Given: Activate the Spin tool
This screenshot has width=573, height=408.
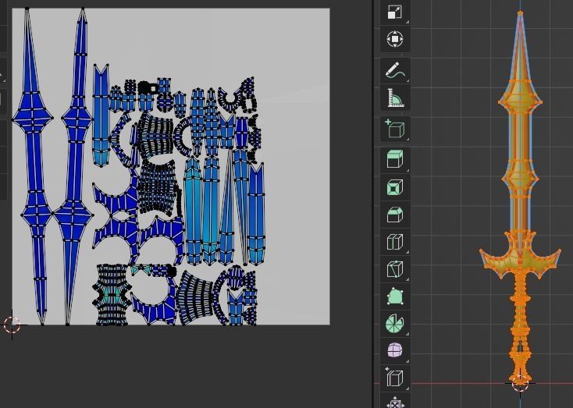Looking at the screenshot, I should pos(395,323).
